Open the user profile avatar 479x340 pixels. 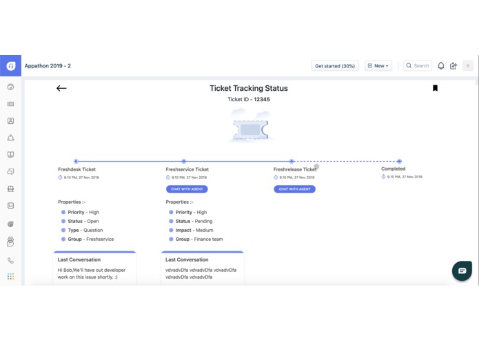pyautogui.click(x=468, y=65)
